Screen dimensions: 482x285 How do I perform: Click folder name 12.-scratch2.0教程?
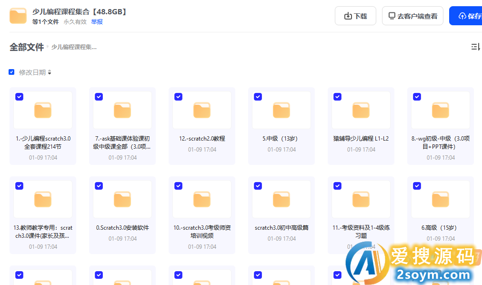pyautogui.click(x=202, y=139)
